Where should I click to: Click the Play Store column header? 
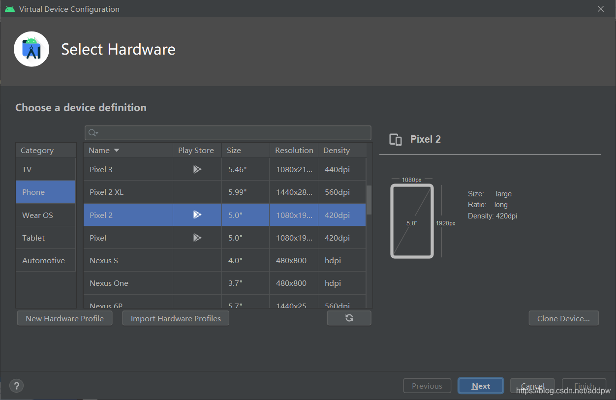197,150
